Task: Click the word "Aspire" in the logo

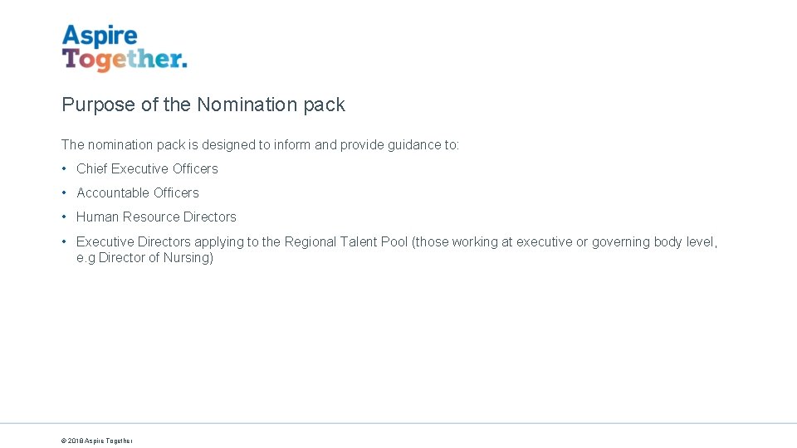Action: (x=100, y=37)
